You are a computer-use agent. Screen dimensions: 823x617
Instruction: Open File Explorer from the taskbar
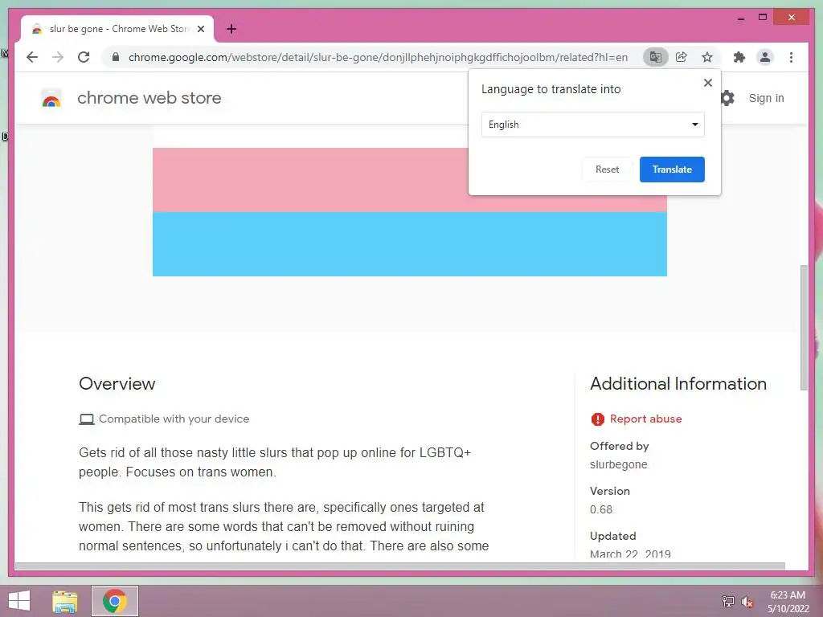[x=65, y=601]
